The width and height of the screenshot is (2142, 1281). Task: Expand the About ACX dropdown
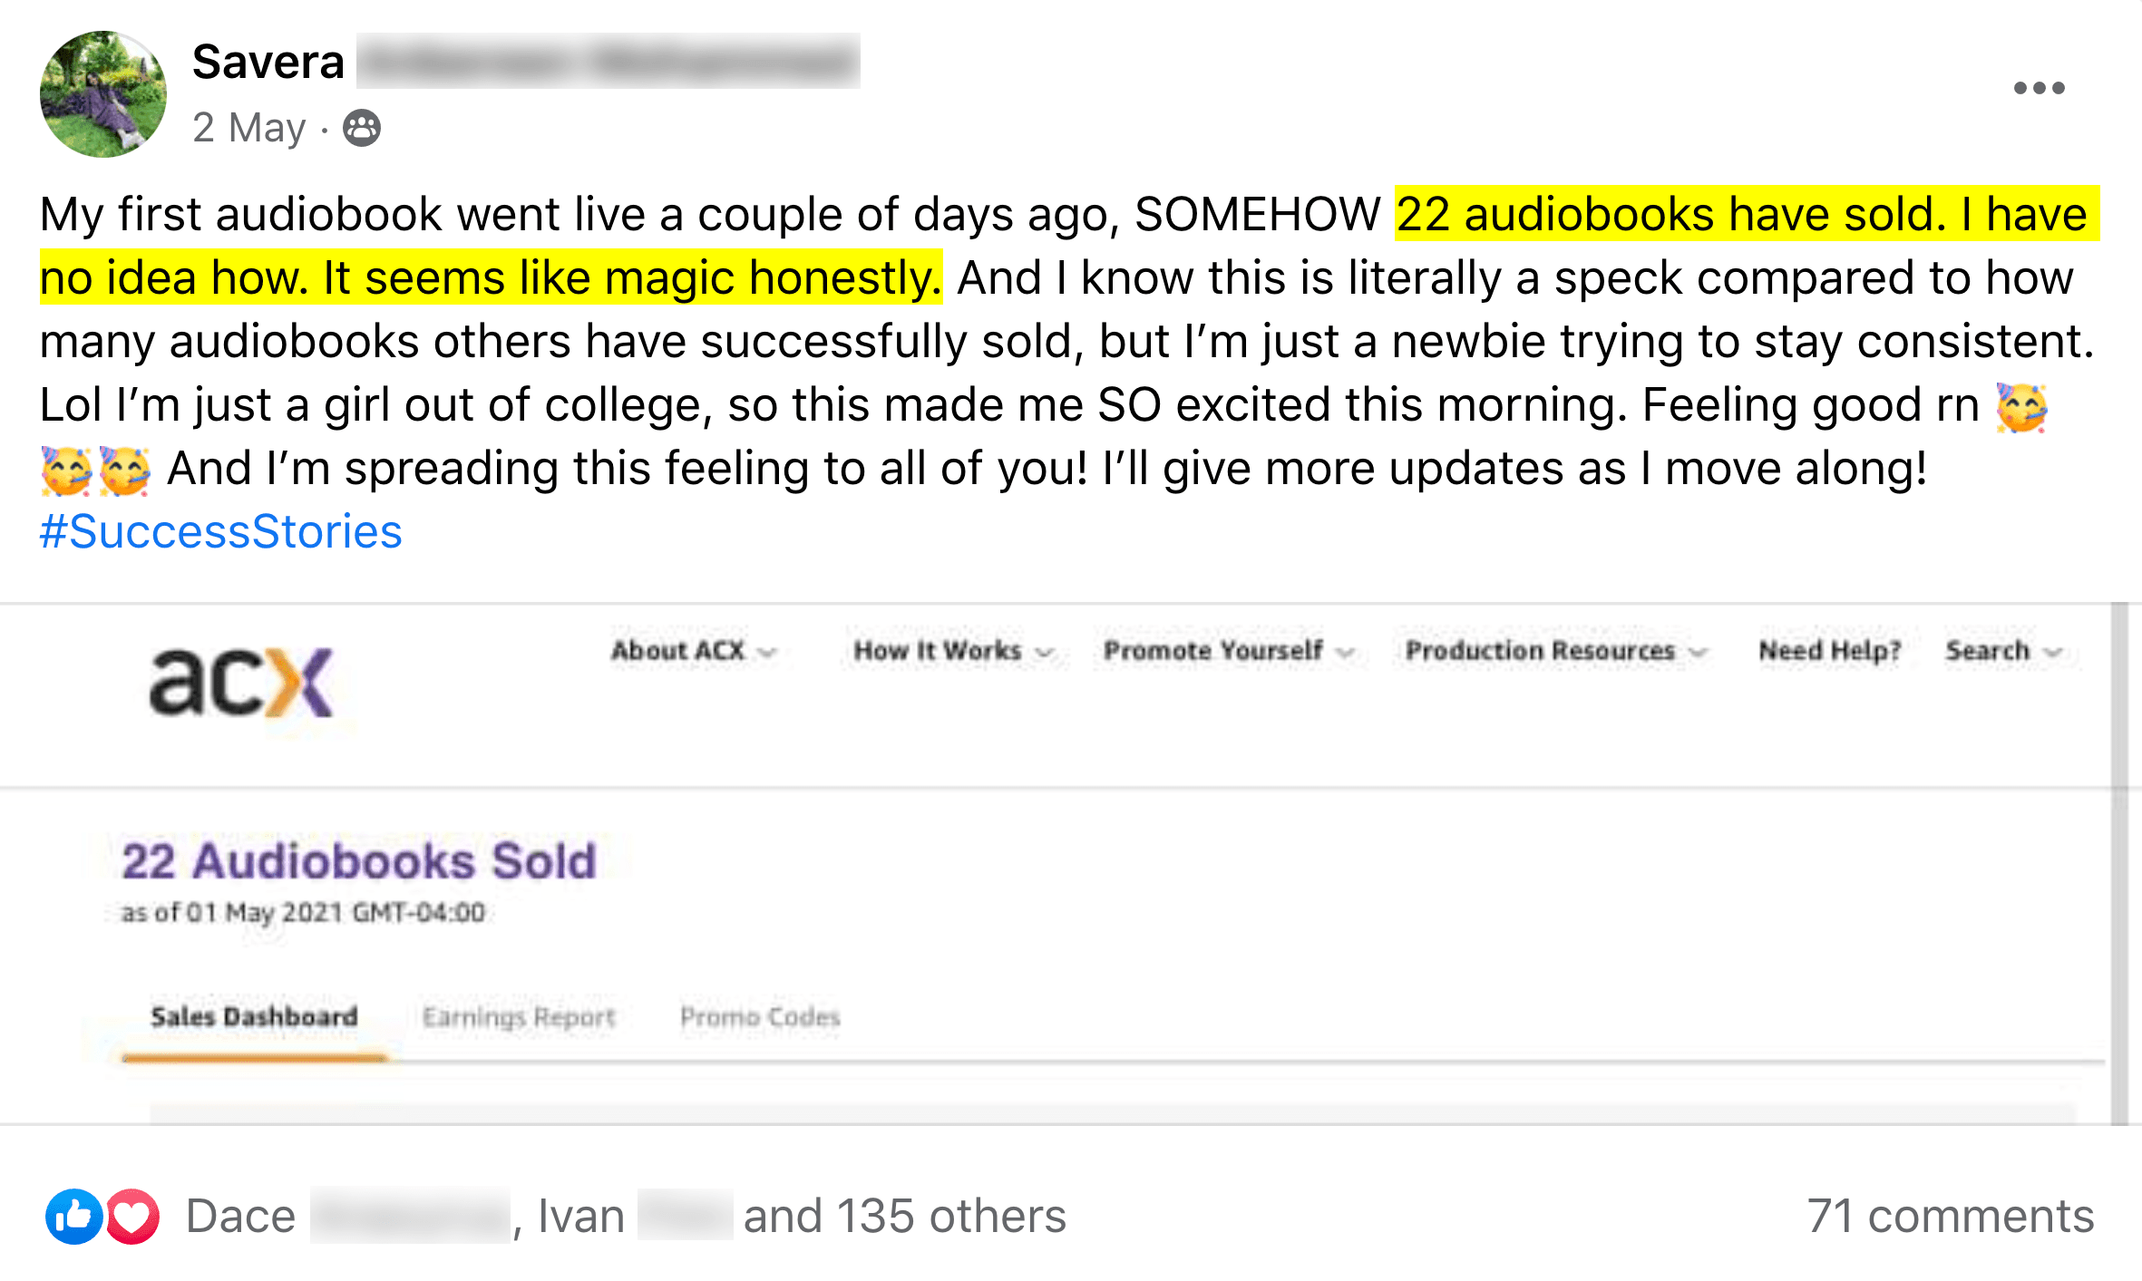(694, 651)
